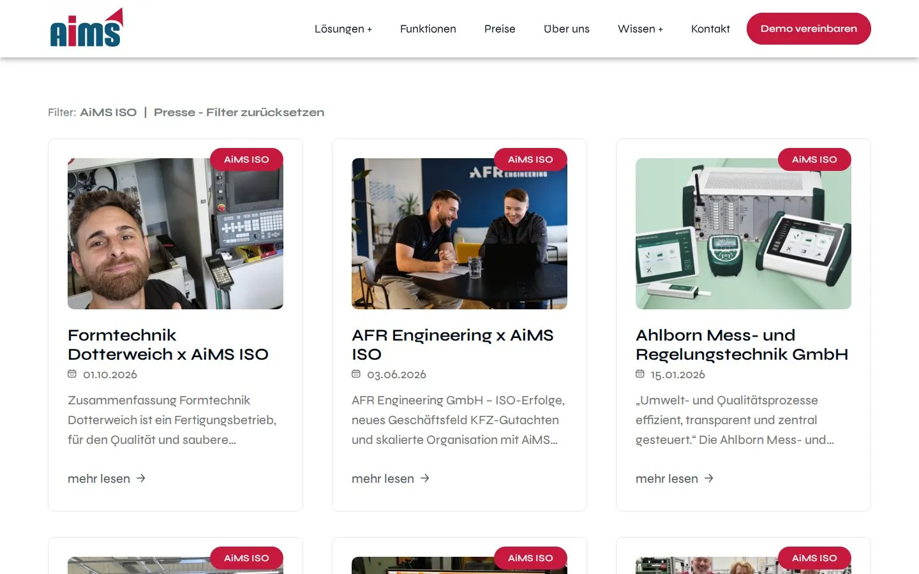Image resolution: width=919 pixels, height=574 pixels.
Task: Open the Formtechnik Dotterweich selfie thumbnail
Action: click(x=176, y=233)
